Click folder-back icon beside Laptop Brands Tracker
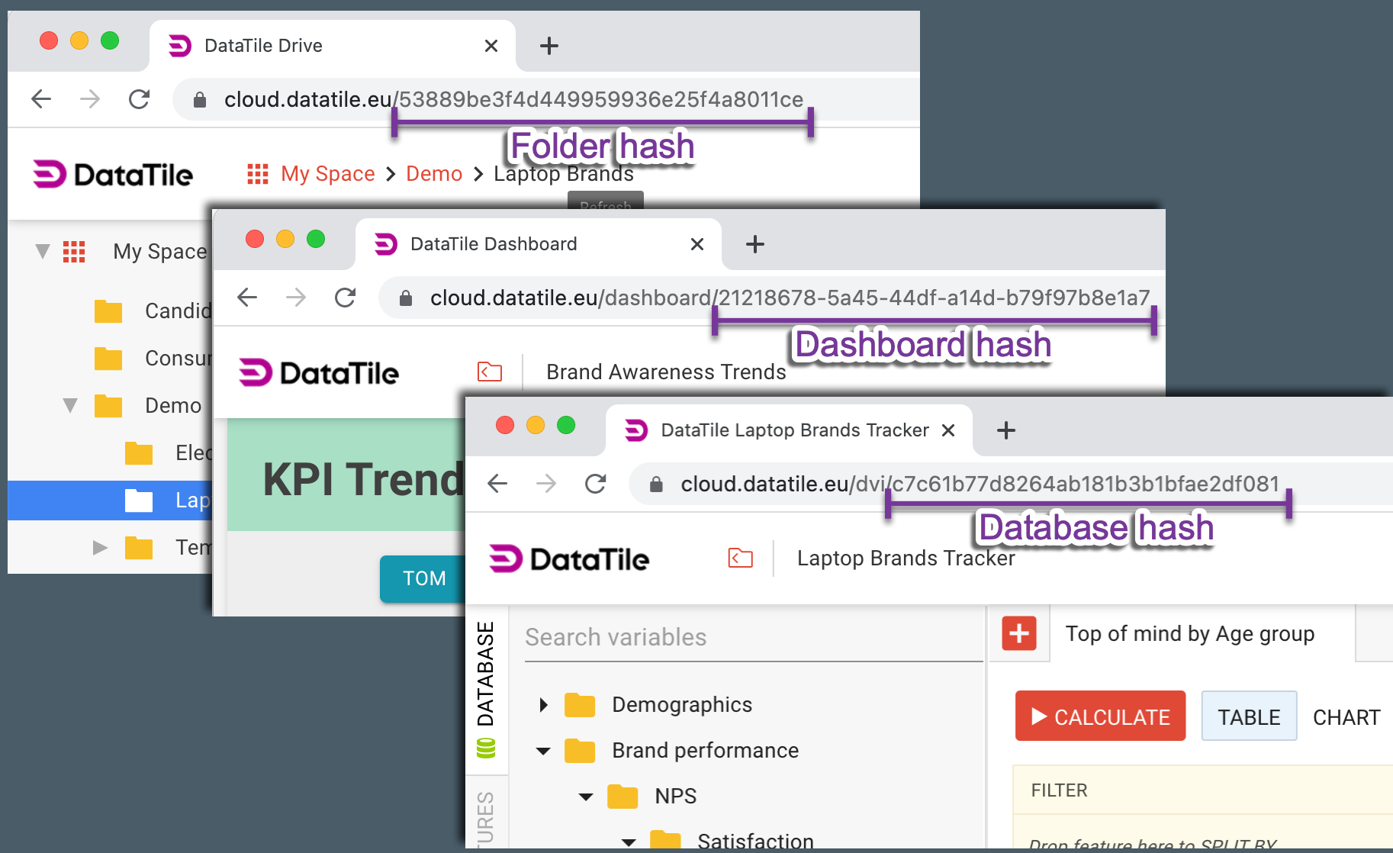This screenshot has height=853, width=1393. pyautogui.click(x=740, y=558)
